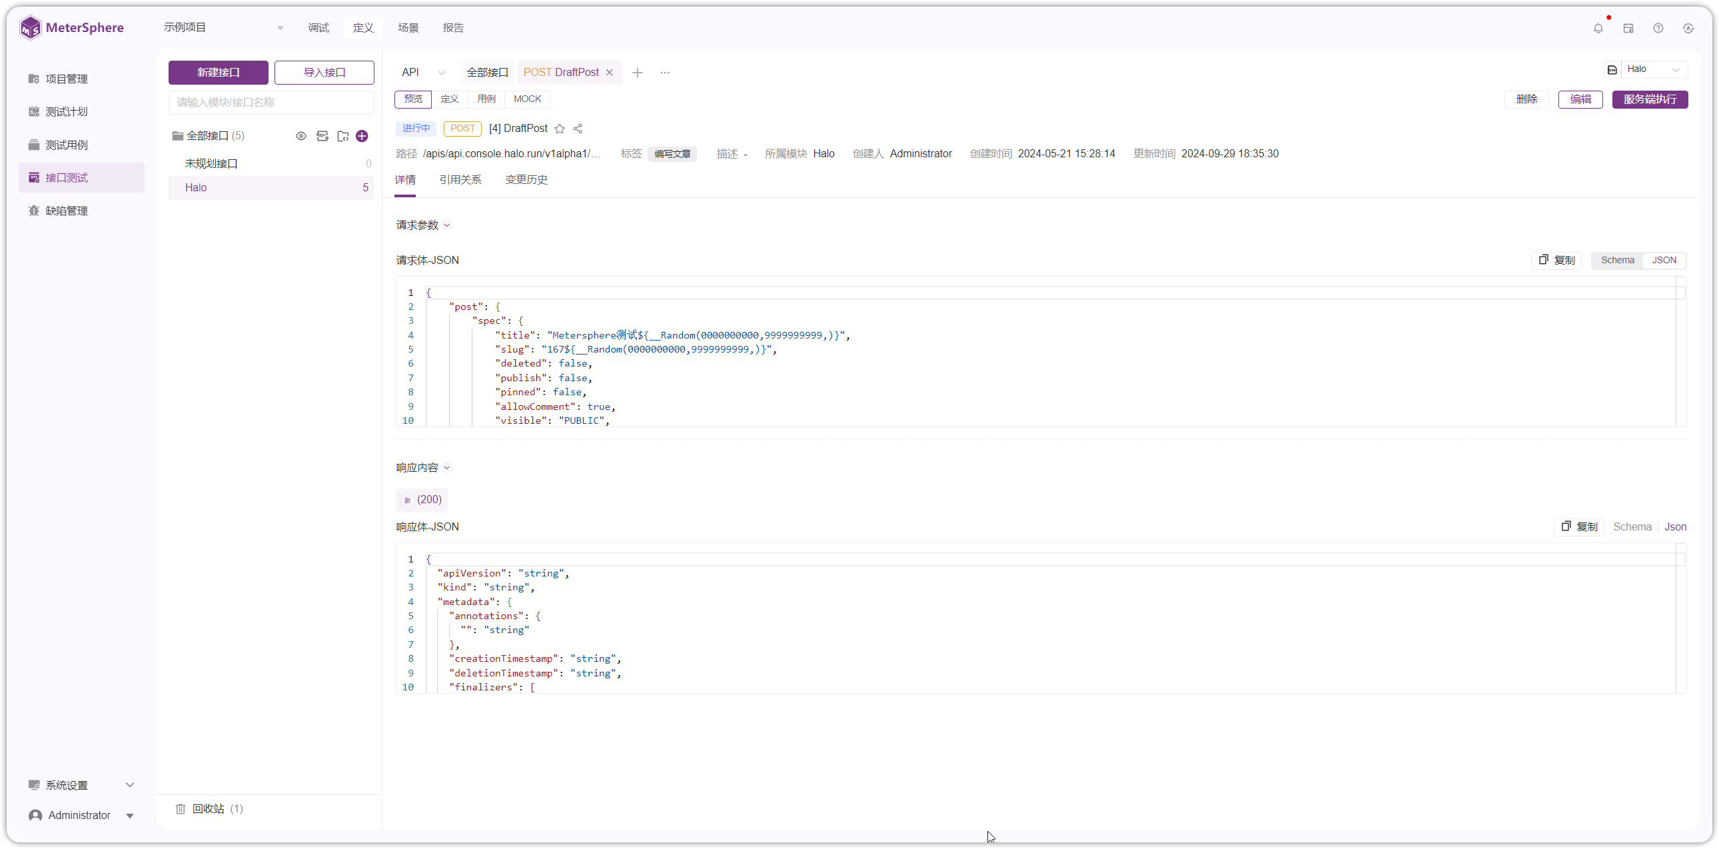Switch request body view to JSON
1719x849 pixels.
(x=1664, y=261)
